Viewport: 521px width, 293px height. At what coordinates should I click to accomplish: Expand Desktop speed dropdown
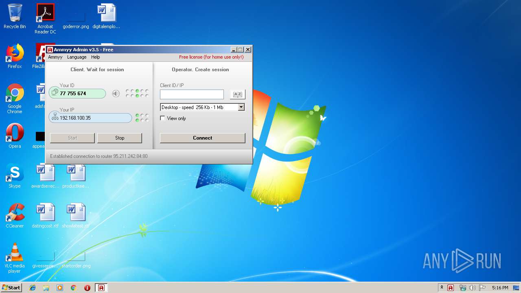point(241,107)
